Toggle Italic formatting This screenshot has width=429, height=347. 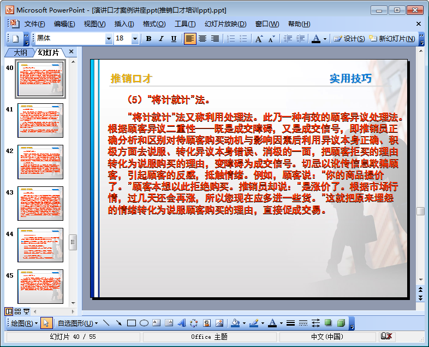(161, 39)
